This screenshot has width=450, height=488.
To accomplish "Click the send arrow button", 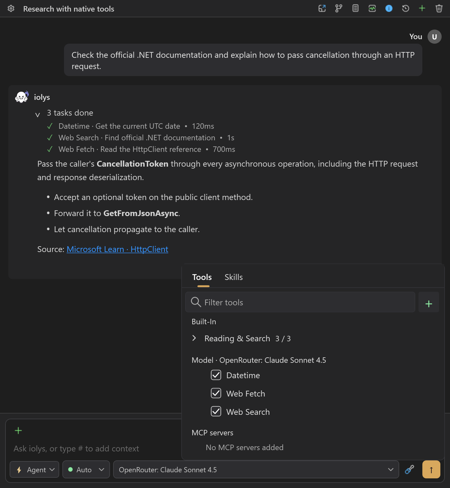I will pos(431,469).
